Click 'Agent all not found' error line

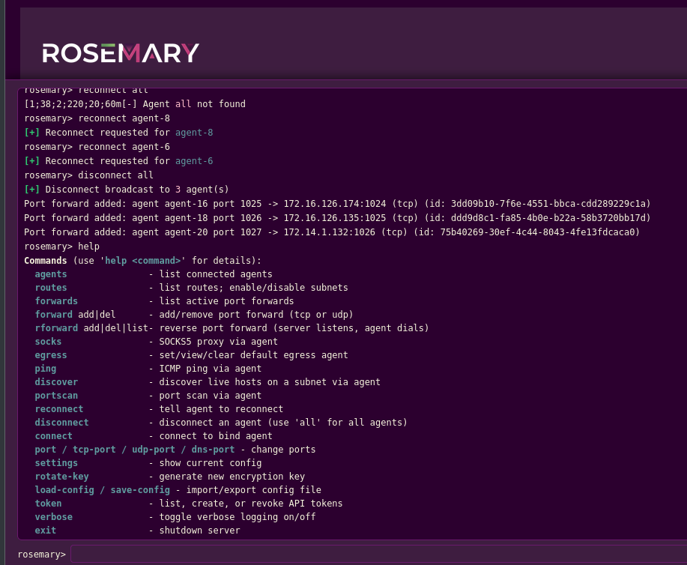click(135, 104)
